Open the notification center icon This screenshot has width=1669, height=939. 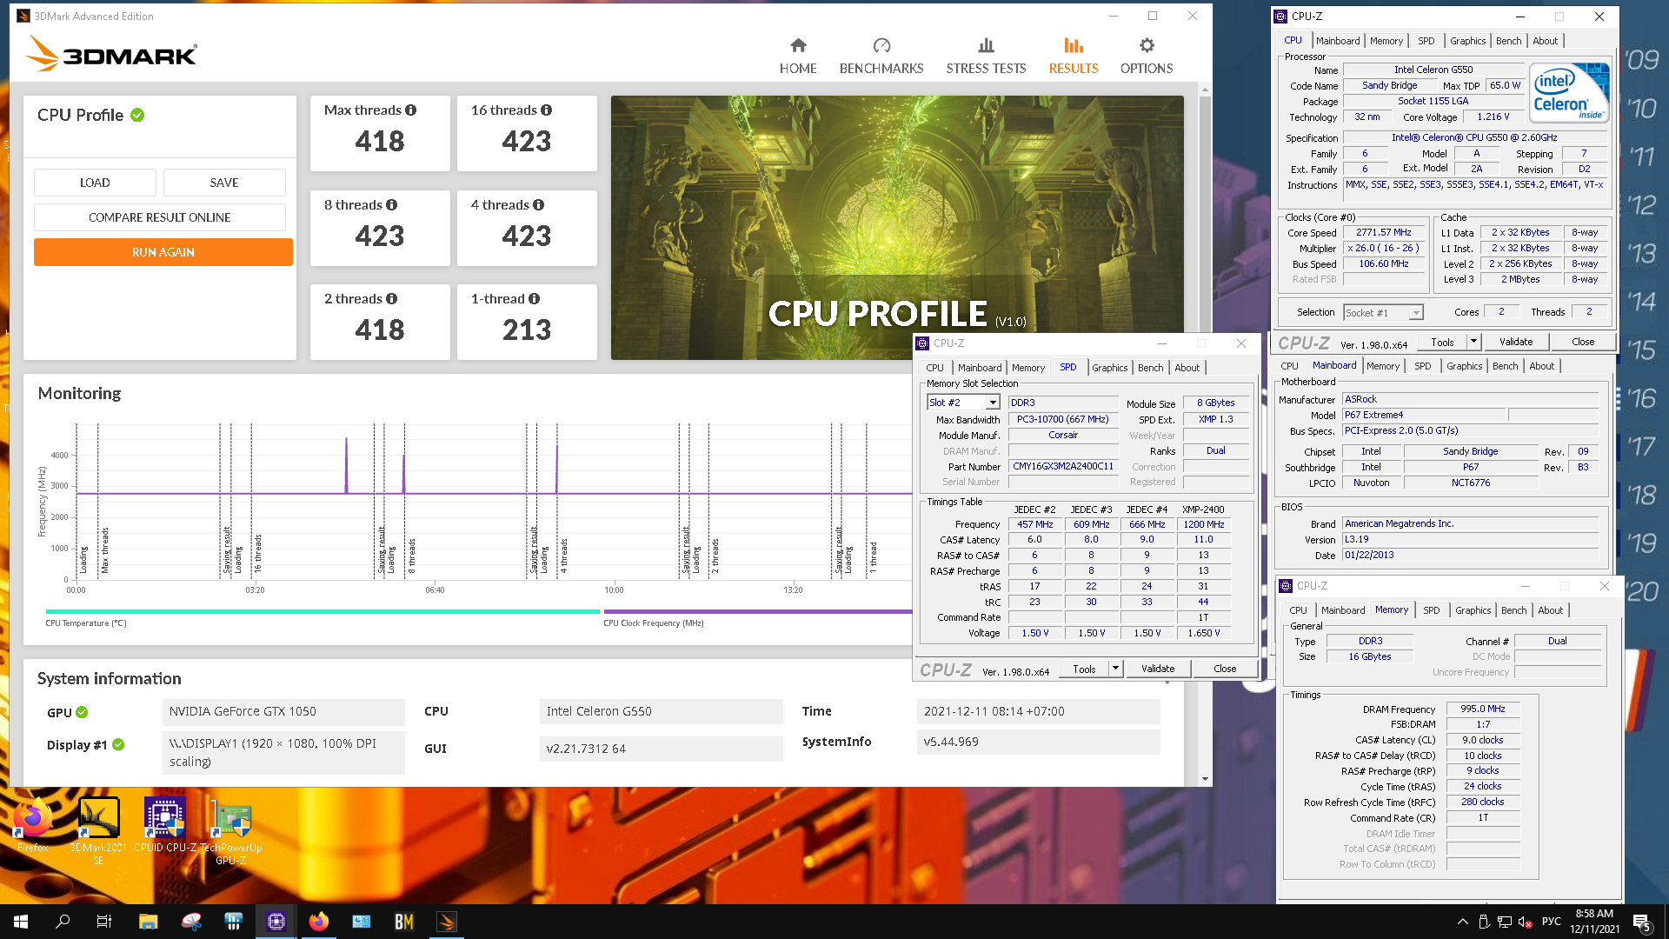click(x=1642, y=922)
